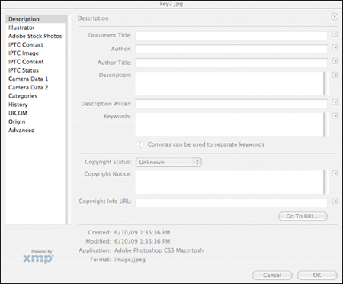The width and height of the screenshot is (343, 284).
Task: Click the Cancel button
Action: click(272, 276)
